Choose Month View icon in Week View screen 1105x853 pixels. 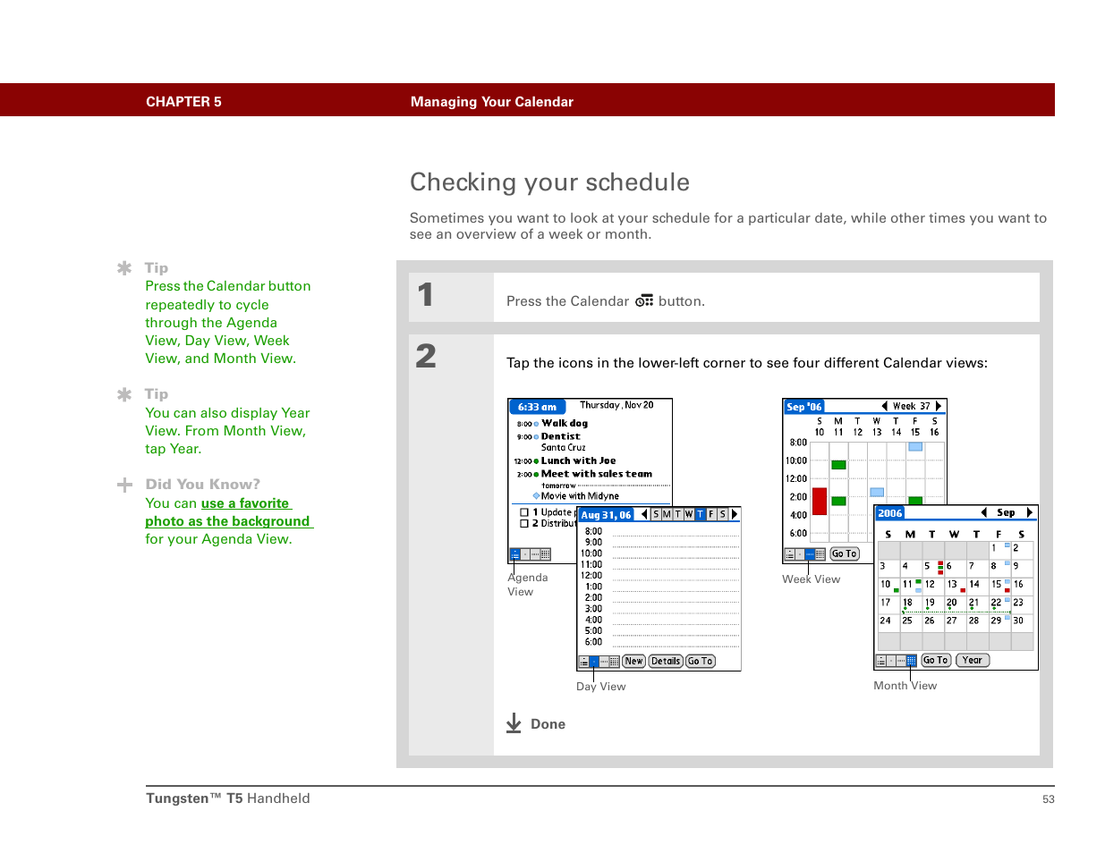pos(820,554)
